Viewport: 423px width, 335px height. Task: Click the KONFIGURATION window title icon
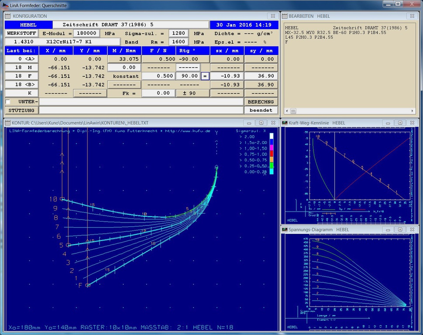point(8,16)
